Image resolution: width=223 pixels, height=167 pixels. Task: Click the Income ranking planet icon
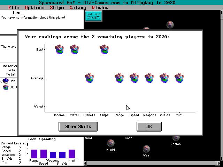59,49
